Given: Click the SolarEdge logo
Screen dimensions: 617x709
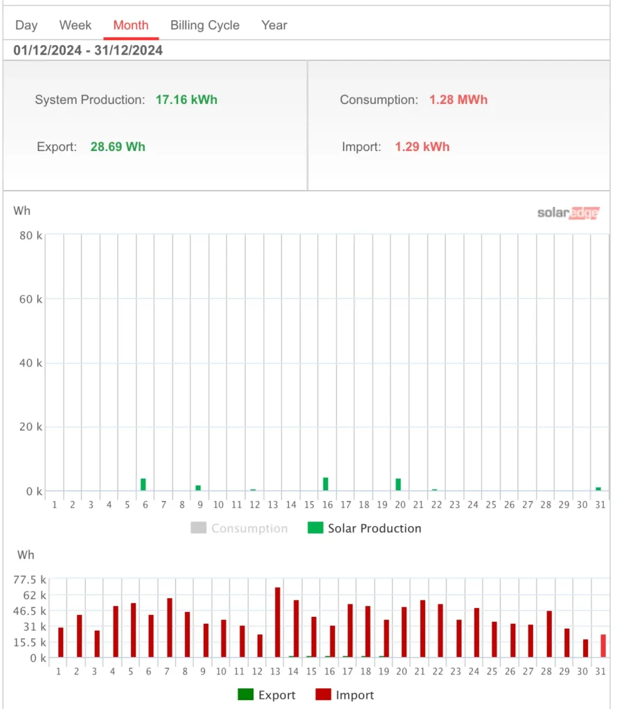Looking at the screenshot, I should 568,213.
